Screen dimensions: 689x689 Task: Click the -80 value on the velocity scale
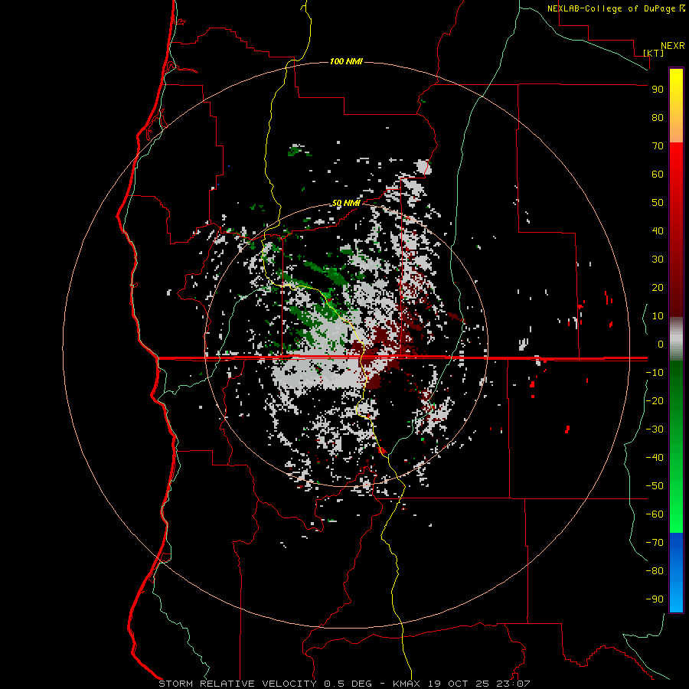pyautogui.click(x=655, y=571)
